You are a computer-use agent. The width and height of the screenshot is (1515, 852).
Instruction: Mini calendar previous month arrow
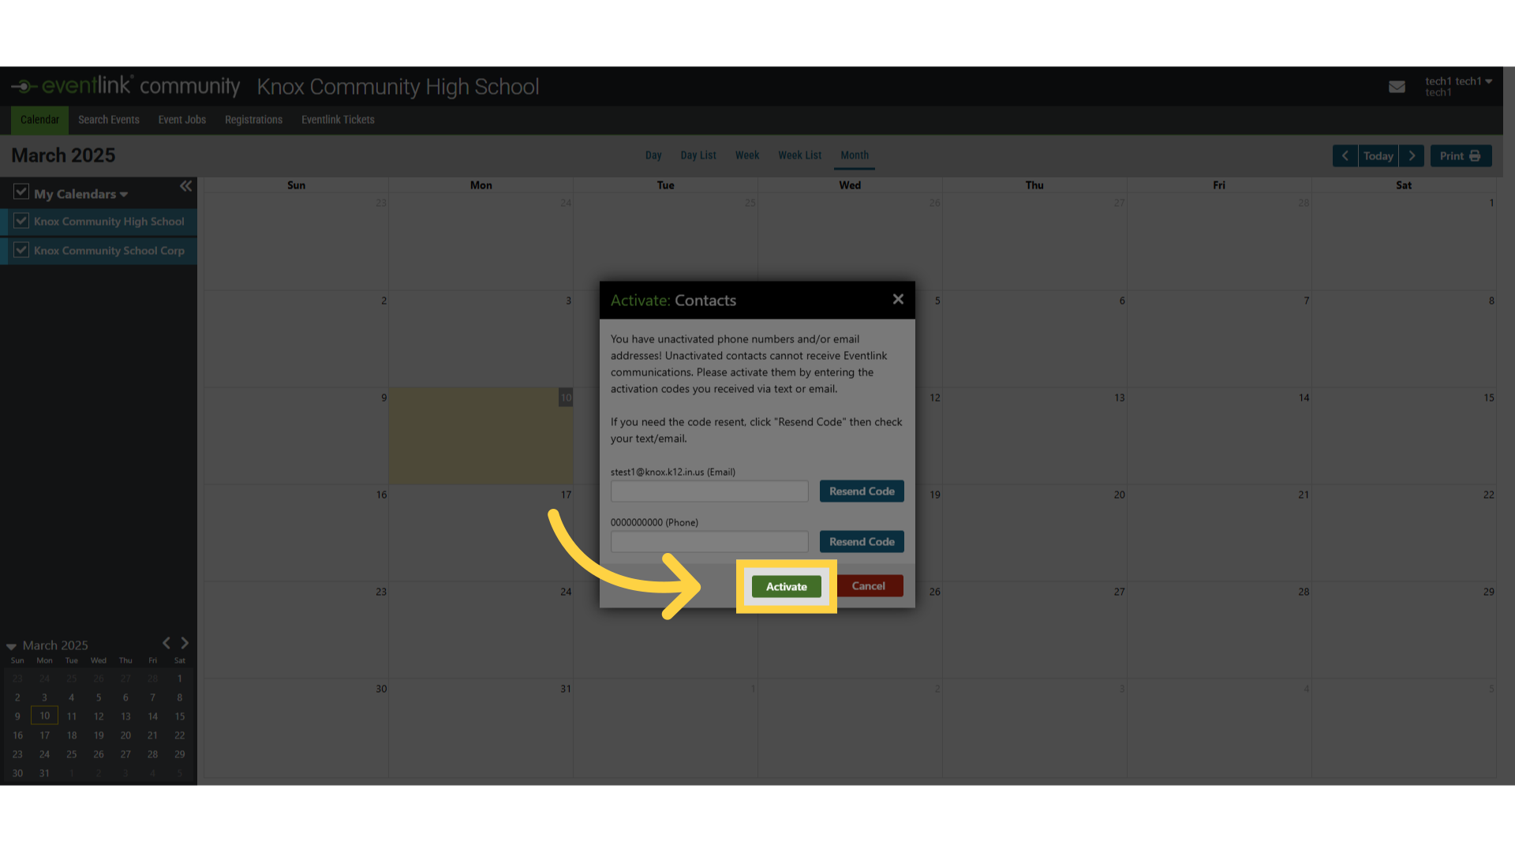[x=166, y=643]
